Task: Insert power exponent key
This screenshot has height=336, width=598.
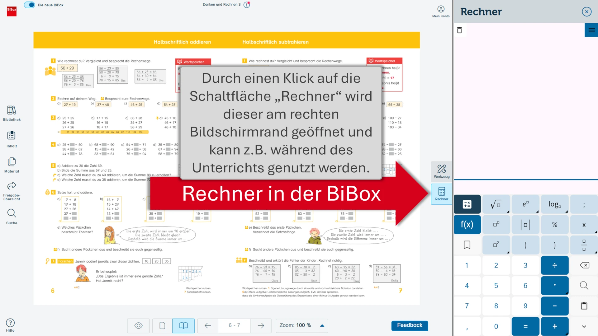Action: pyautogui.click(x=496, y=225)
